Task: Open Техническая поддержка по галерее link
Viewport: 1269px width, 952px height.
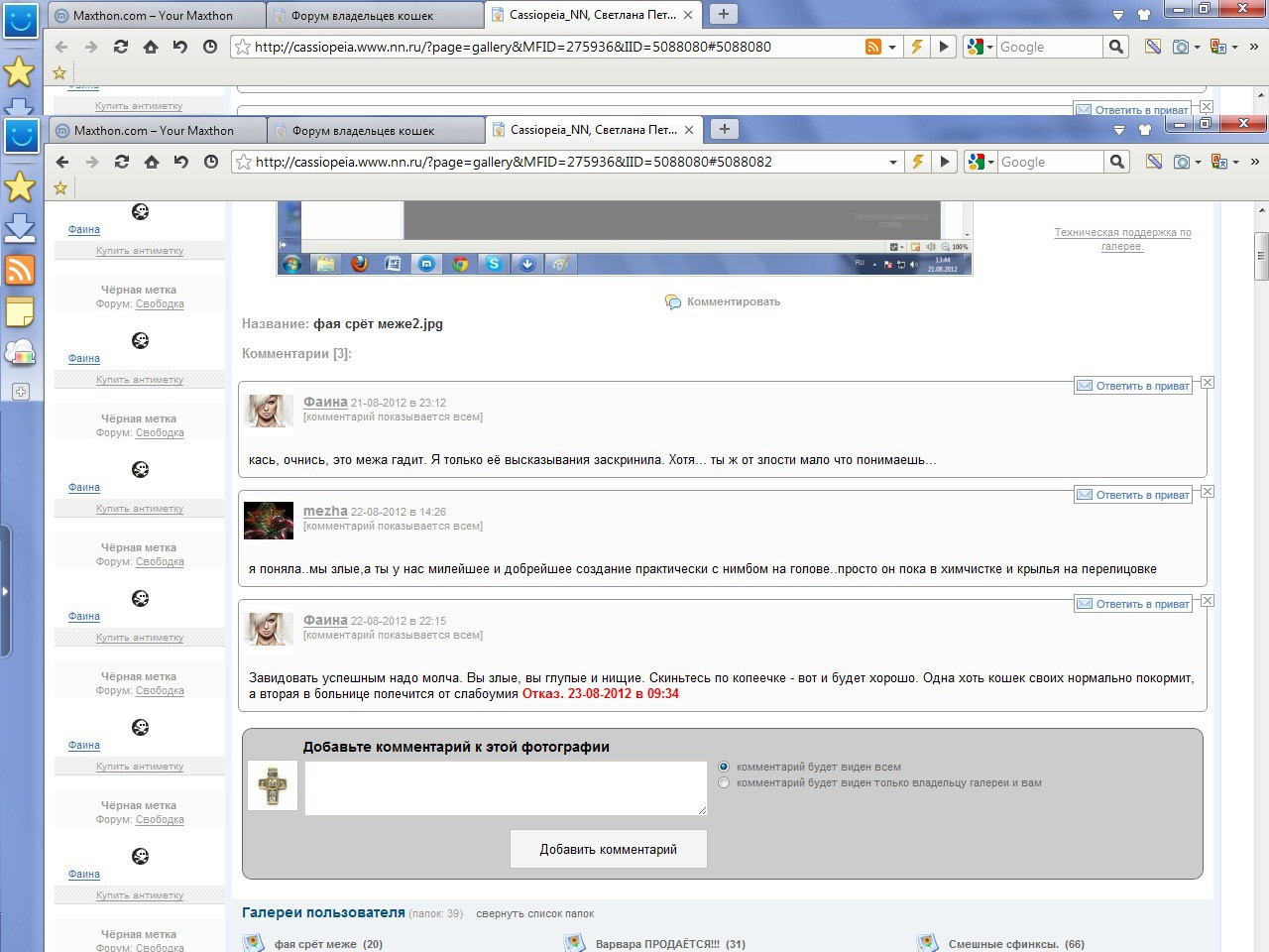Action: click(x=1122, y=239)
